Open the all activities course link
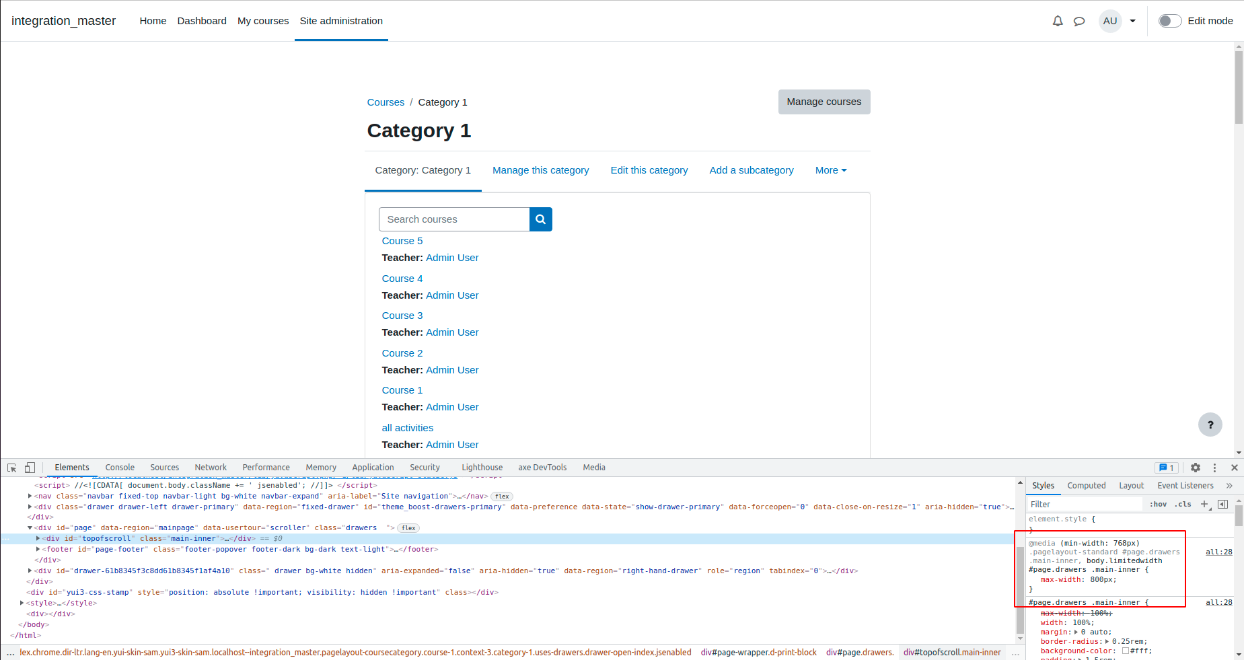The height and width of the screenshot is (660, 1244). tap(408, 428)
